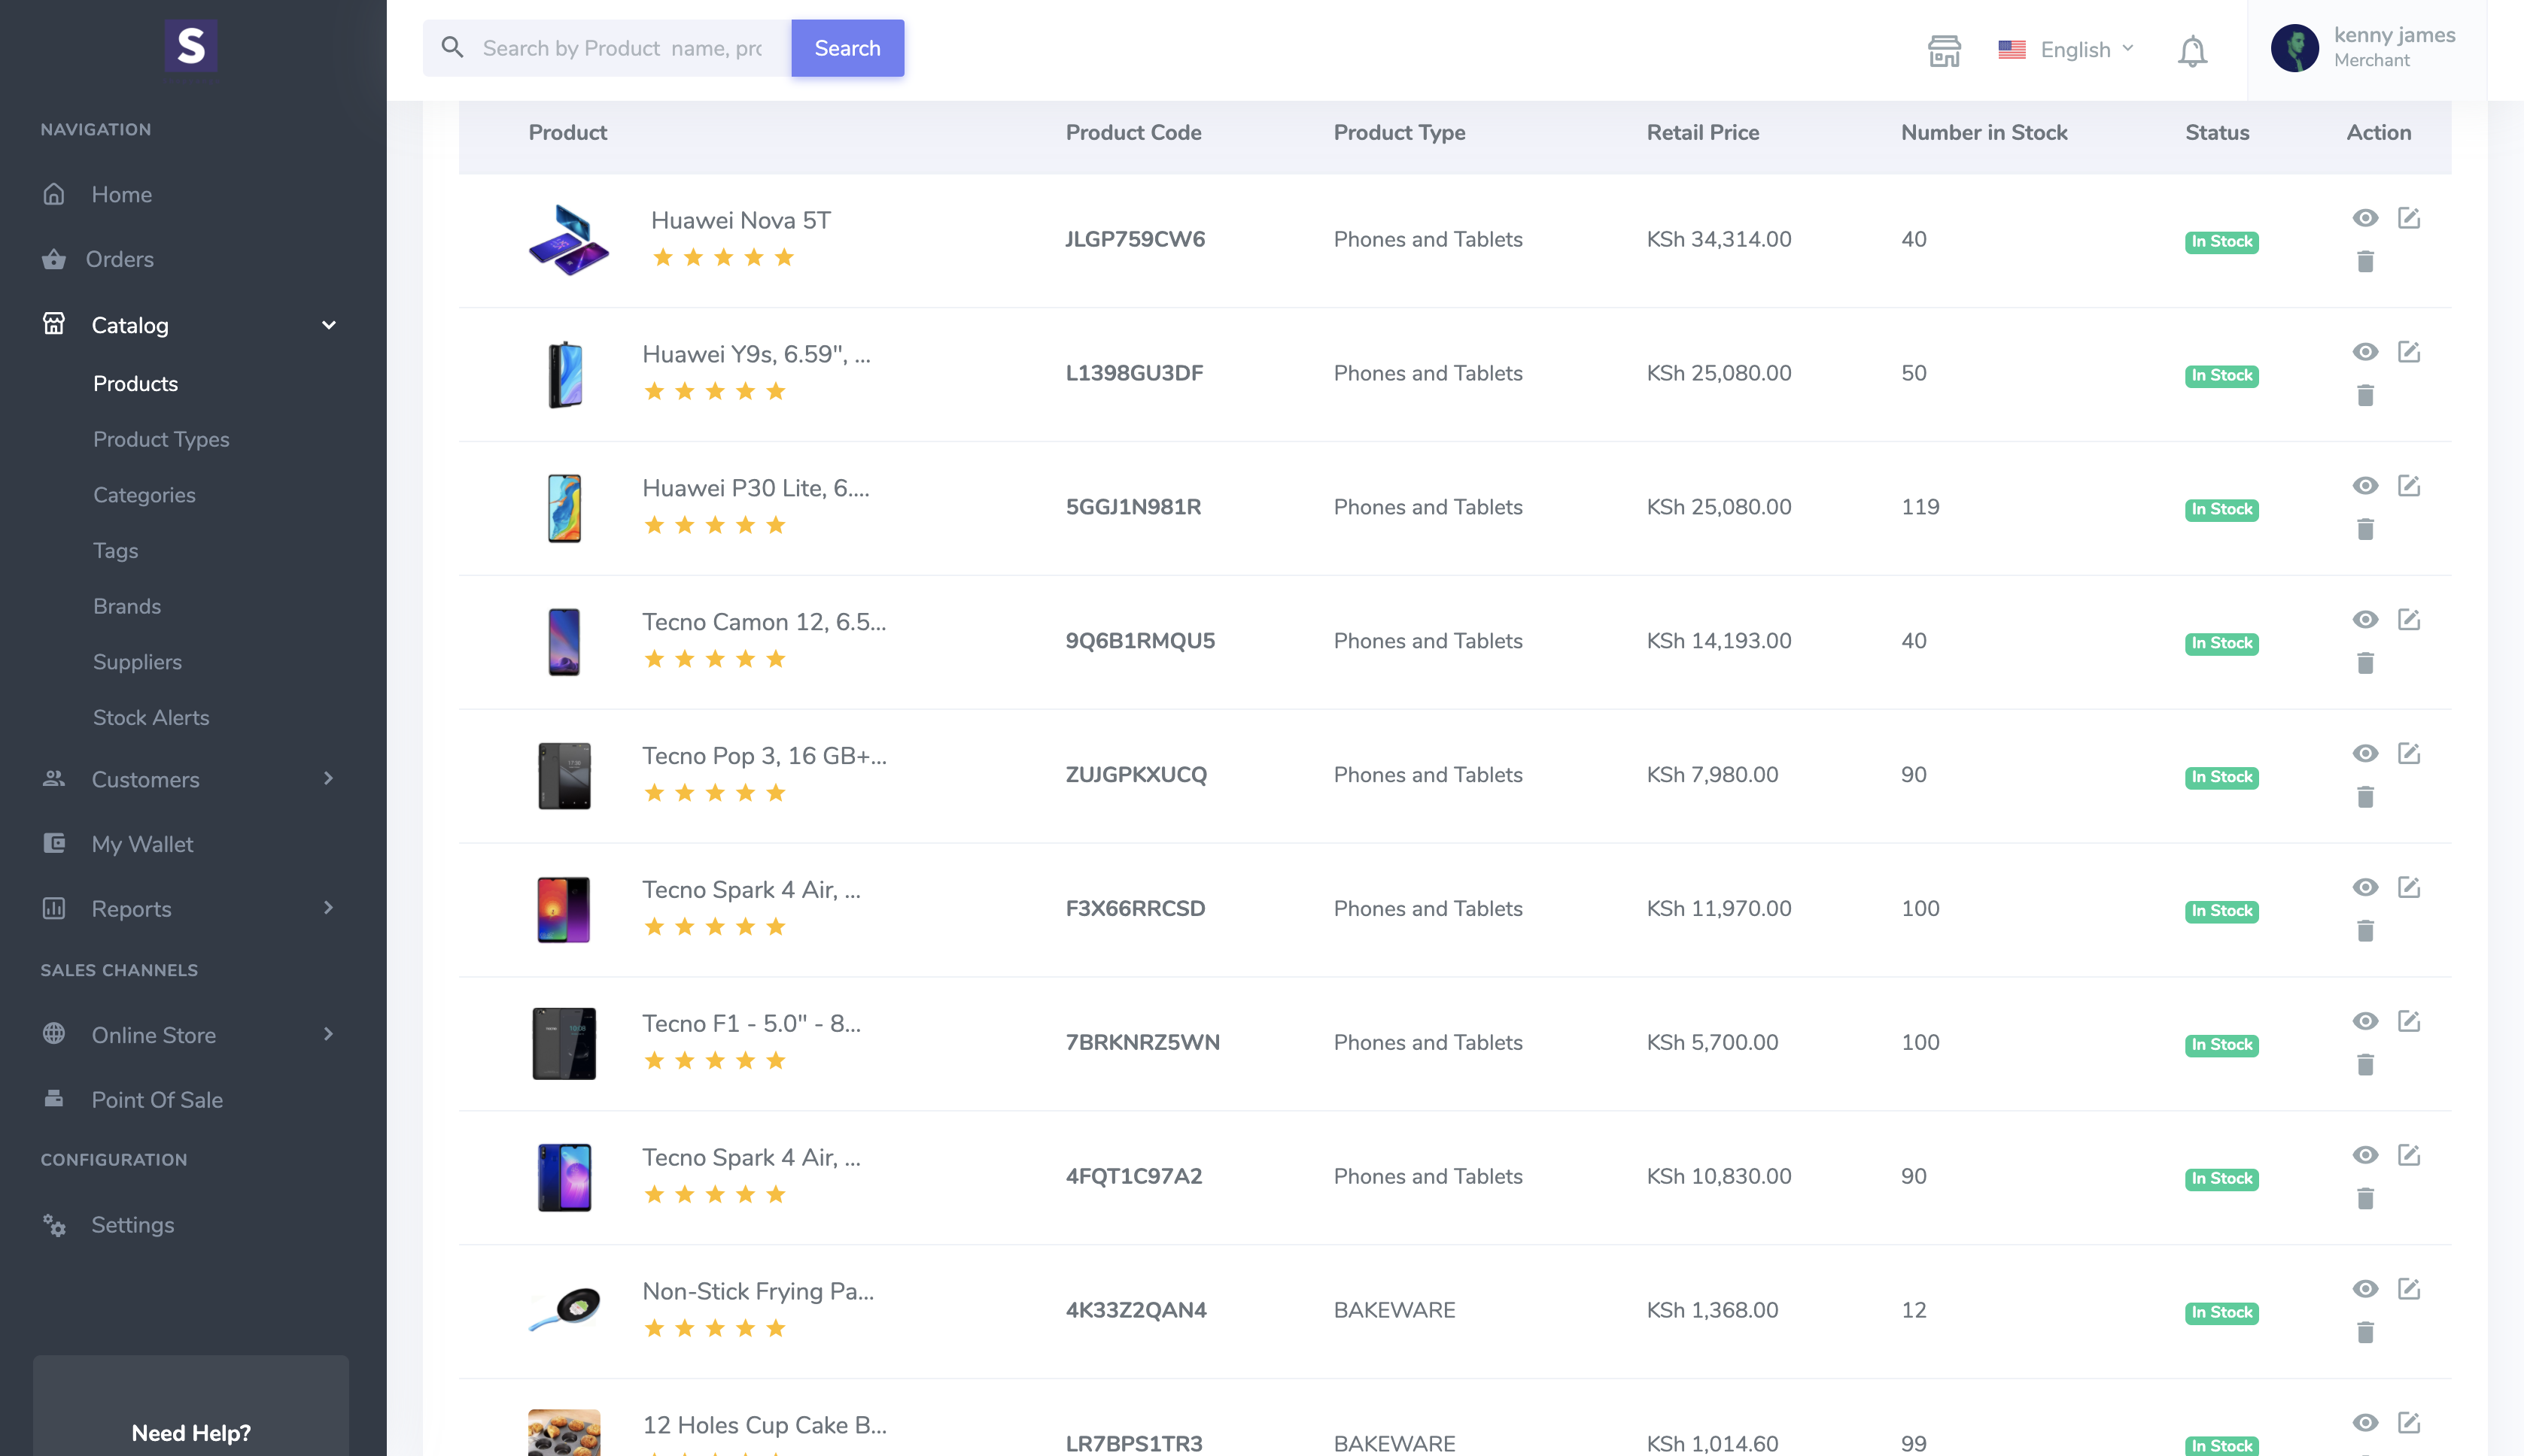Expand the Reports menu chevron
2524x1456 pixels.
328,908
